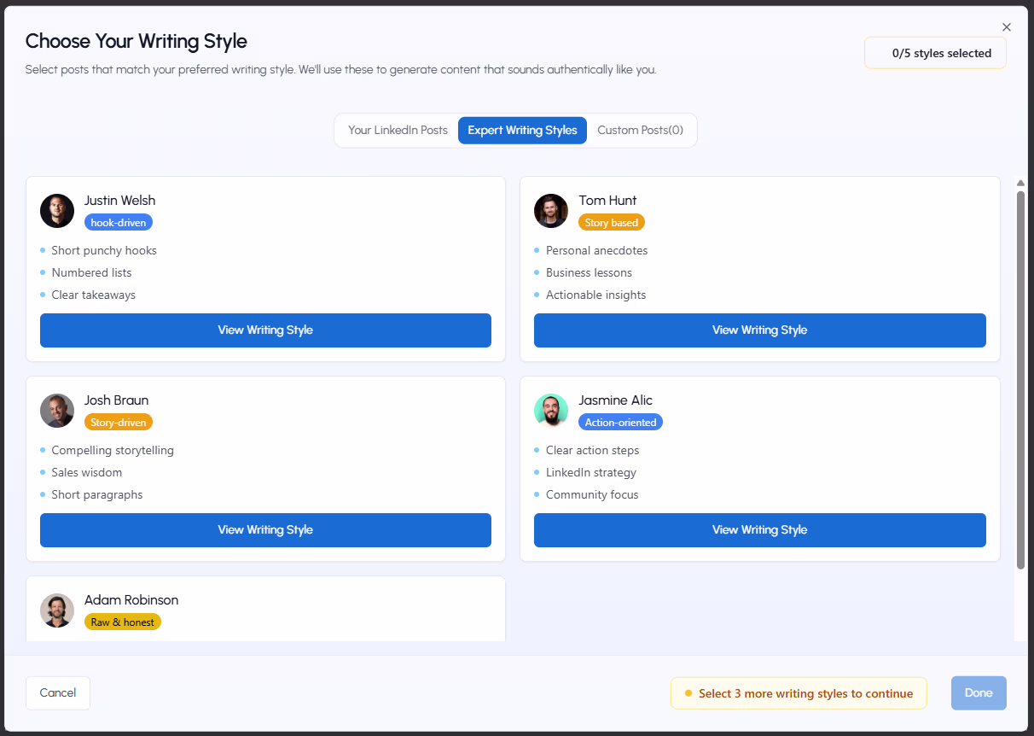Image resolution: width=1034 pixels, height=736 pixels.
Task: Open the Custom Posts tab
Action: [x=640, y=130]
